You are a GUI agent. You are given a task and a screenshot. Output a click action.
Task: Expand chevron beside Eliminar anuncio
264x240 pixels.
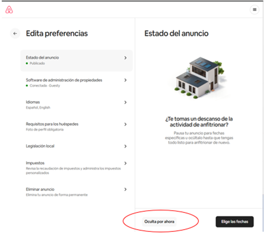point(125,190)
